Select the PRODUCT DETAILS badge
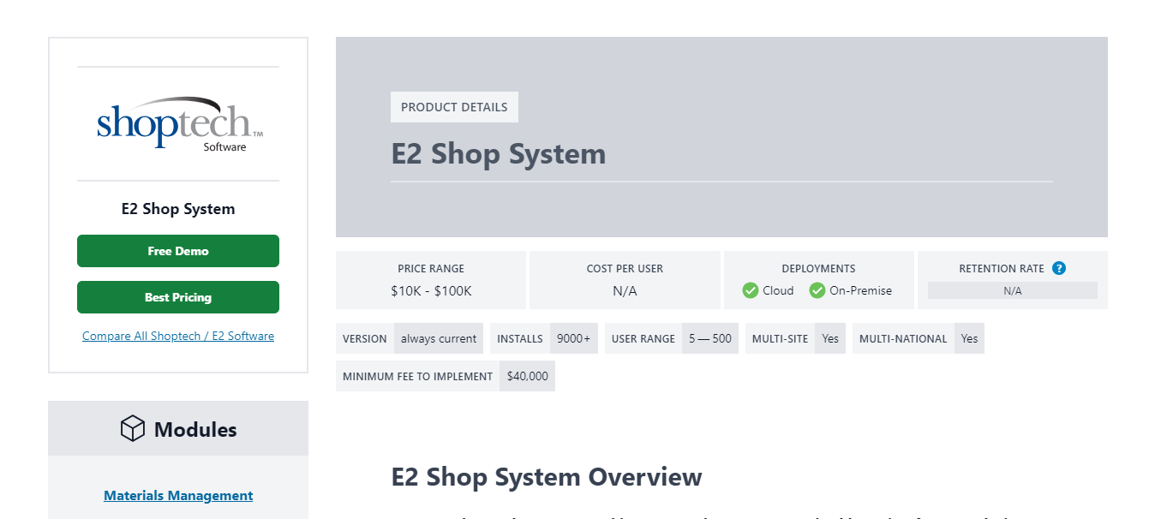1155x519 pixels. (454, 106)
